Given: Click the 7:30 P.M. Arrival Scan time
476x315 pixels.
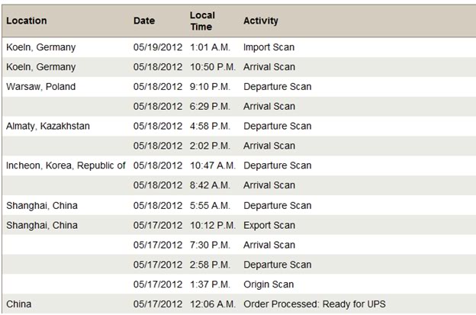Looking at the screenshot, I should point(210,245).
